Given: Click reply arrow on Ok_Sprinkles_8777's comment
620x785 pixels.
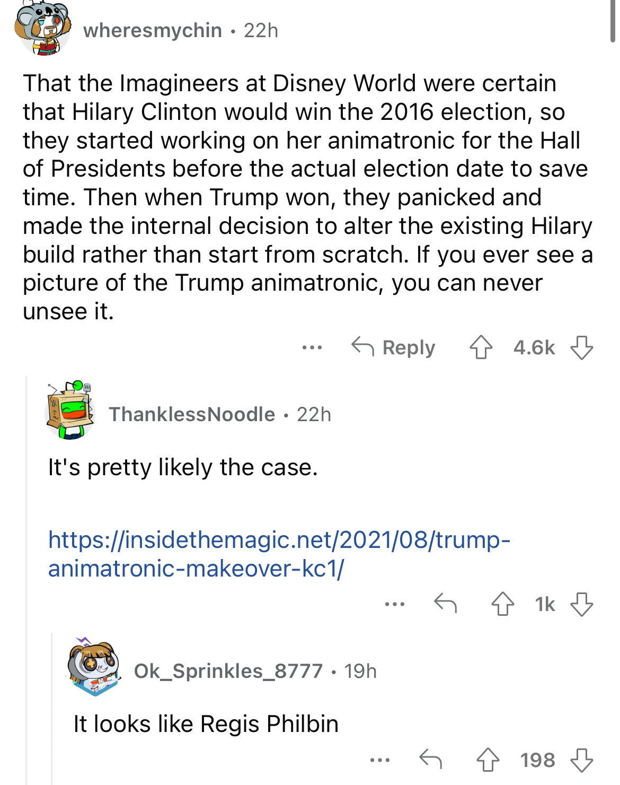Looking at the screenshot, I should coord(430,760).
